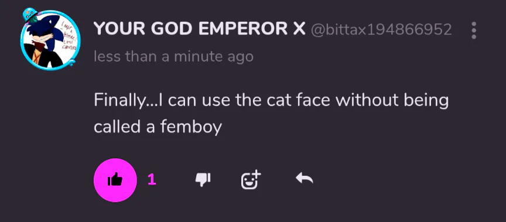Like the post with the pink thumbs-up button
Viewport: 506px width, 222px height.
tap(115, 180)
